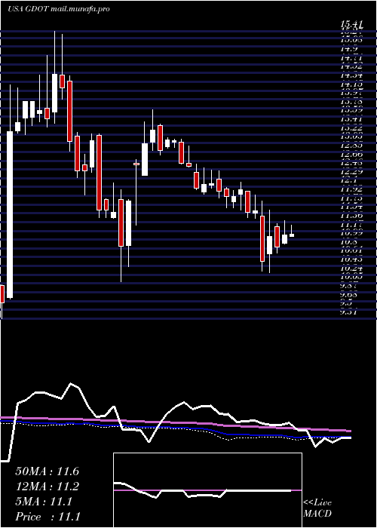377x528 pixels.
Task: Select the 12MA : 11.2 readout
Action: tap(47, 487)
